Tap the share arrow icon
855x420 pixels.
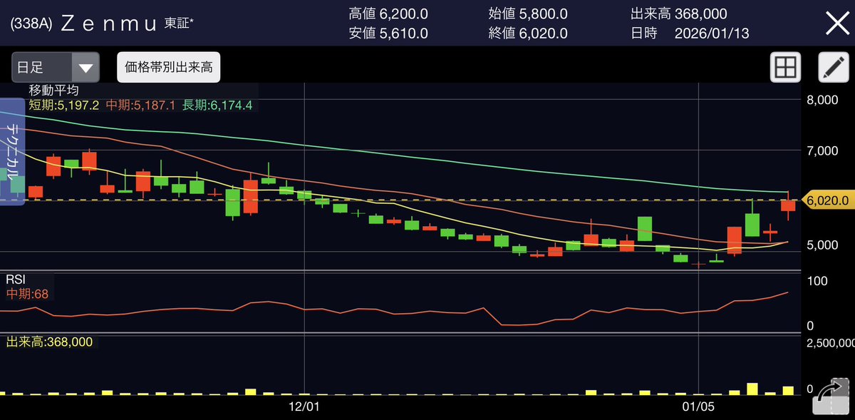click(832, 396)
